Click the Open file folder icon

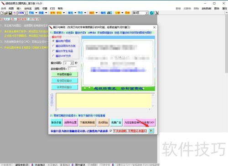tap(6, 13)
